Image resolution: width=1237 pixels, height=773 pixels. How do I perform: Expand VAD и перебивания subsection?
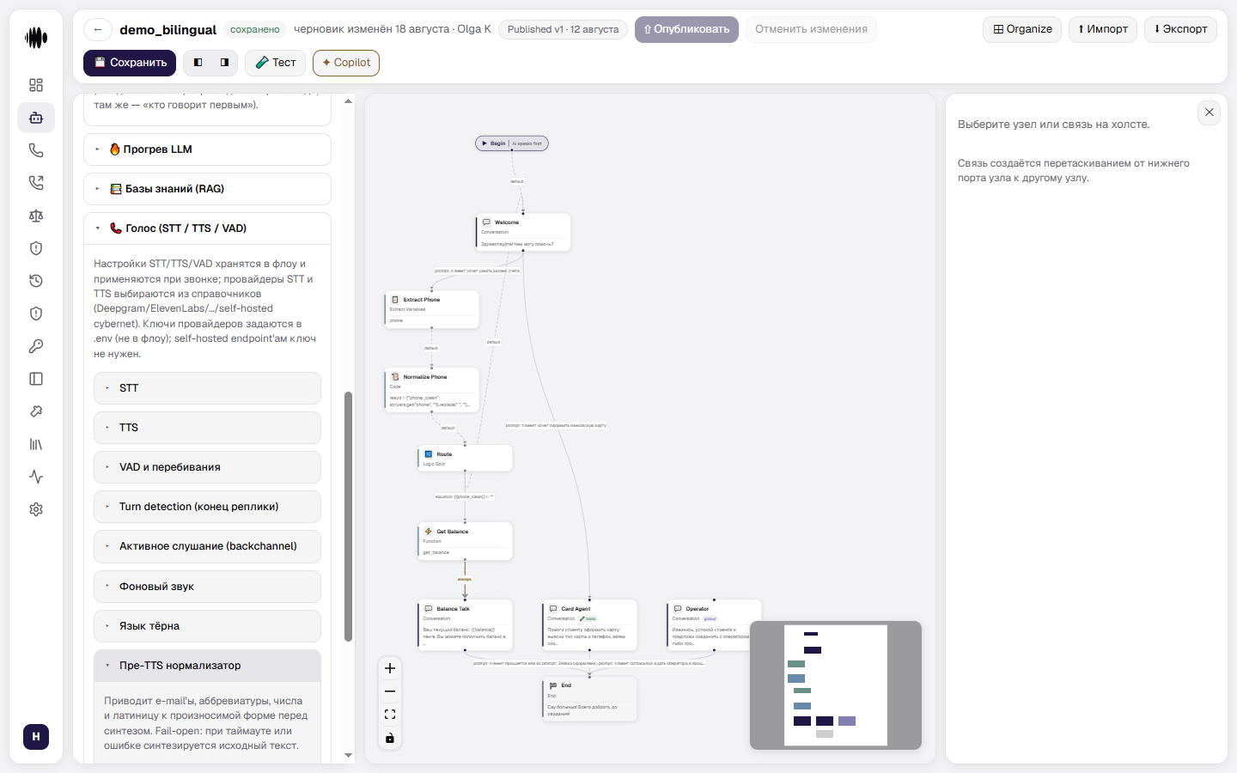point(207,467)
